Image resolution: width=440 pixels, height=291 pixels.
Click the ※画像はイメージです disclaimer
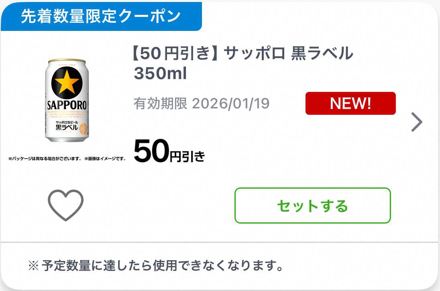(105, 159)
